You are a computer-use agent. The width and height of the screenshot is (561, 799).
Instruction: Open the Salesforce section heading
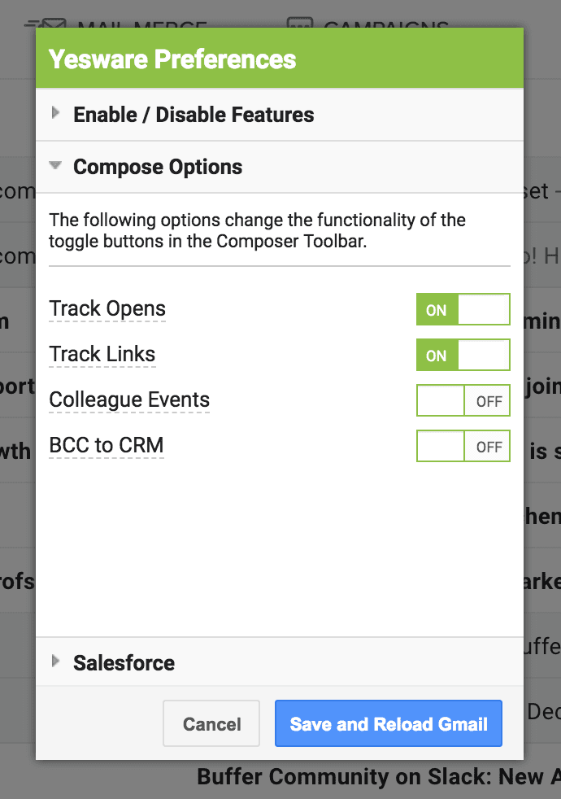pos(124,663)
